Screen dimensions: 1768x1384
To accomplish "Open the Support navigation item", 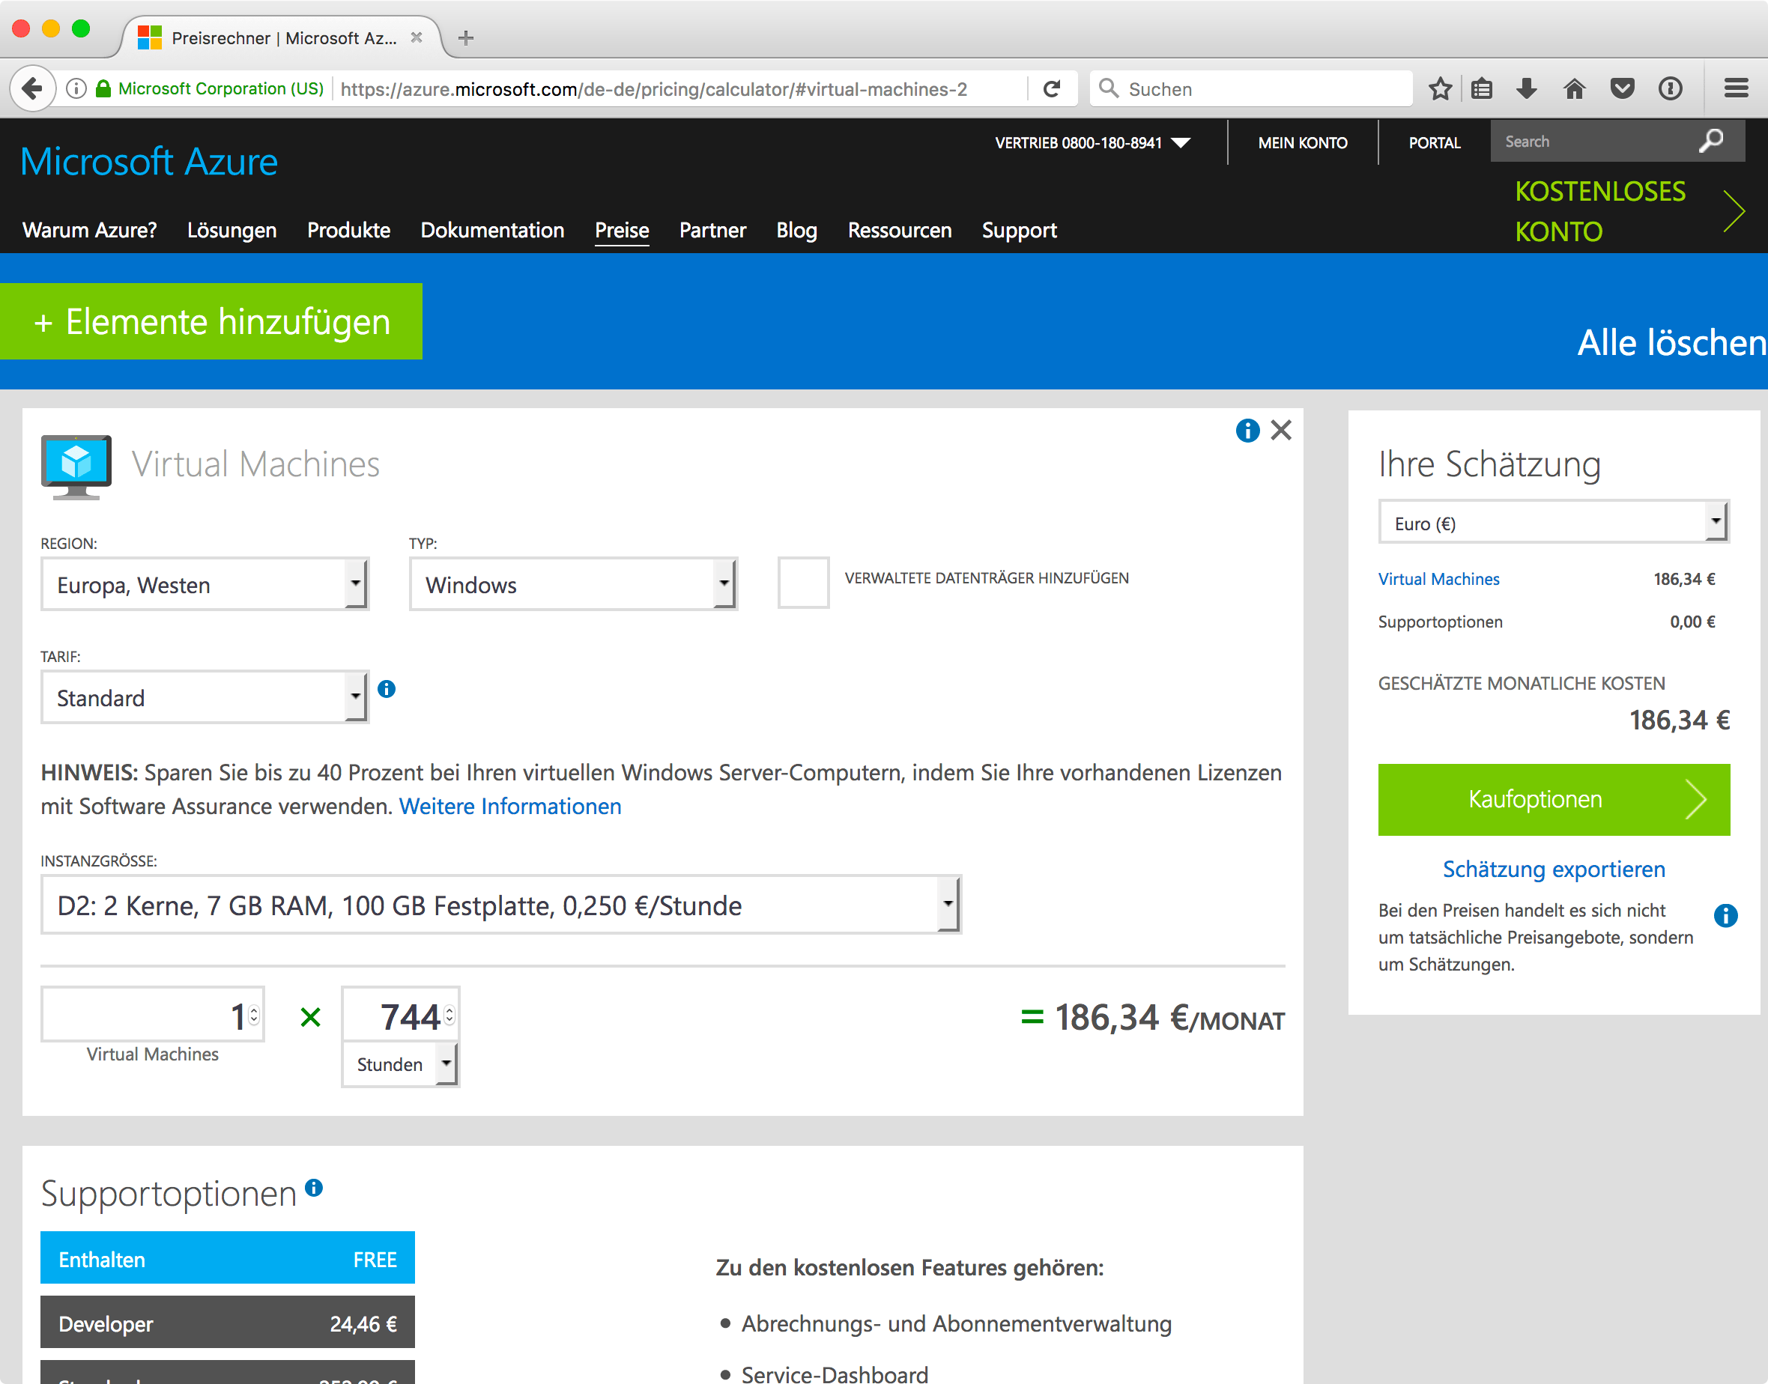I will [1019, 230].
